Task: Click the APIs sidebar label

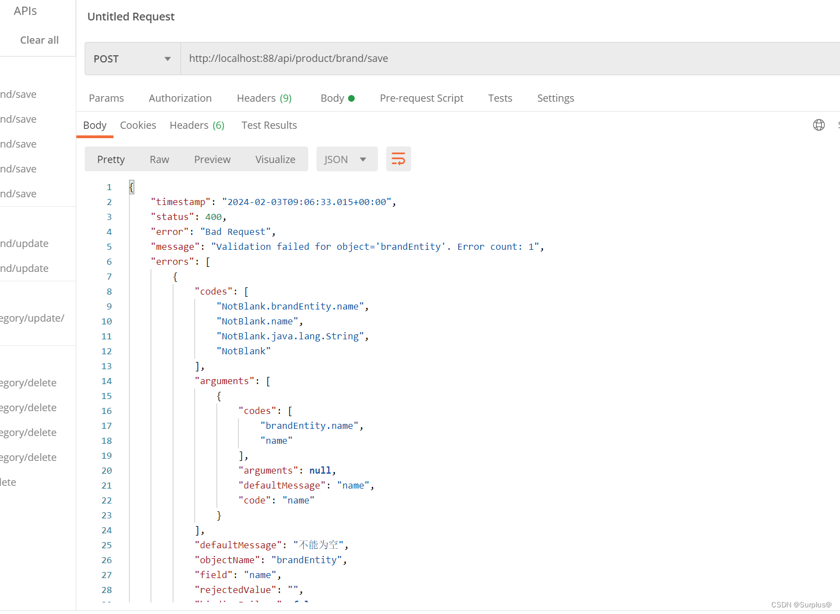Action: pyautogui.click(x=25, y=11)
